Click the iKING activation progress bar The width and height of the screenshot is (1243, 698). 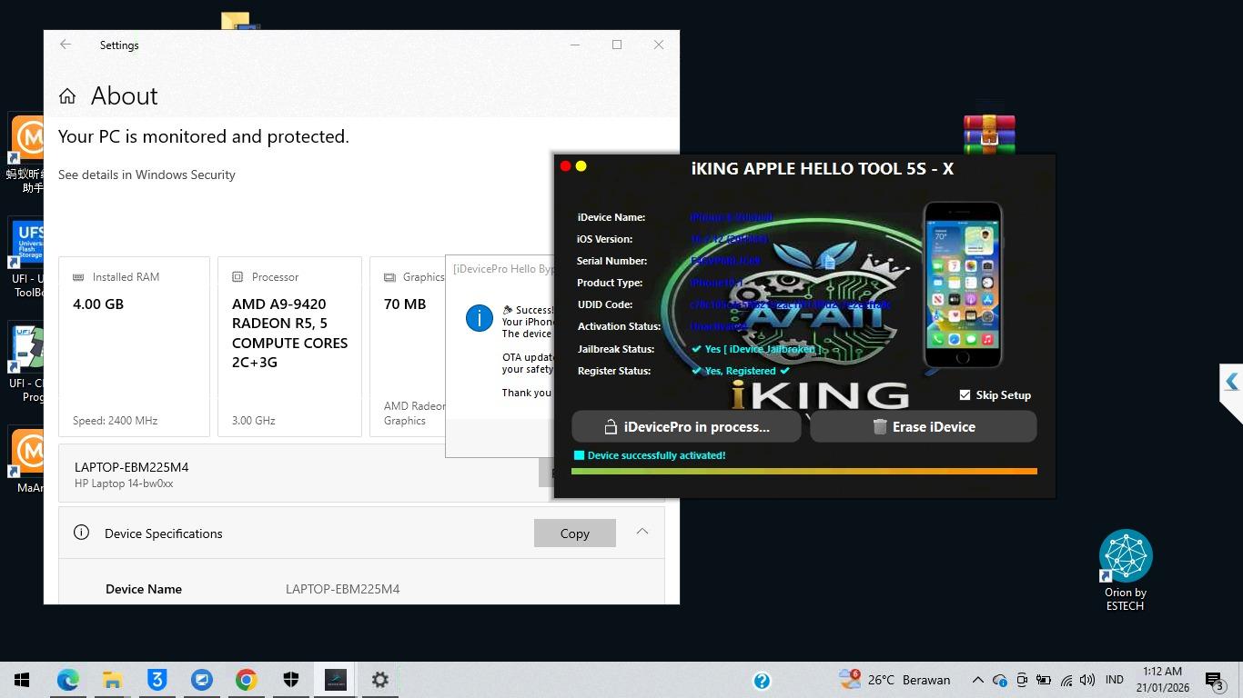(803, 471)
